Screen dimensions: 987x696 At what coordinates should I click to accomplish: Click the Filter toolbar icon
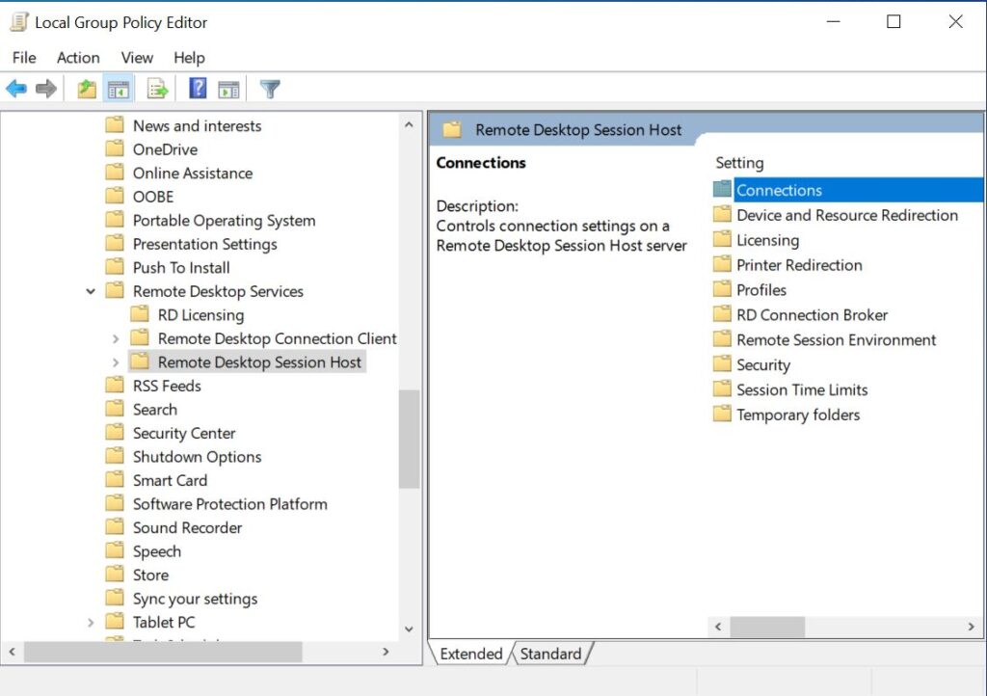(x=269, y=88)
